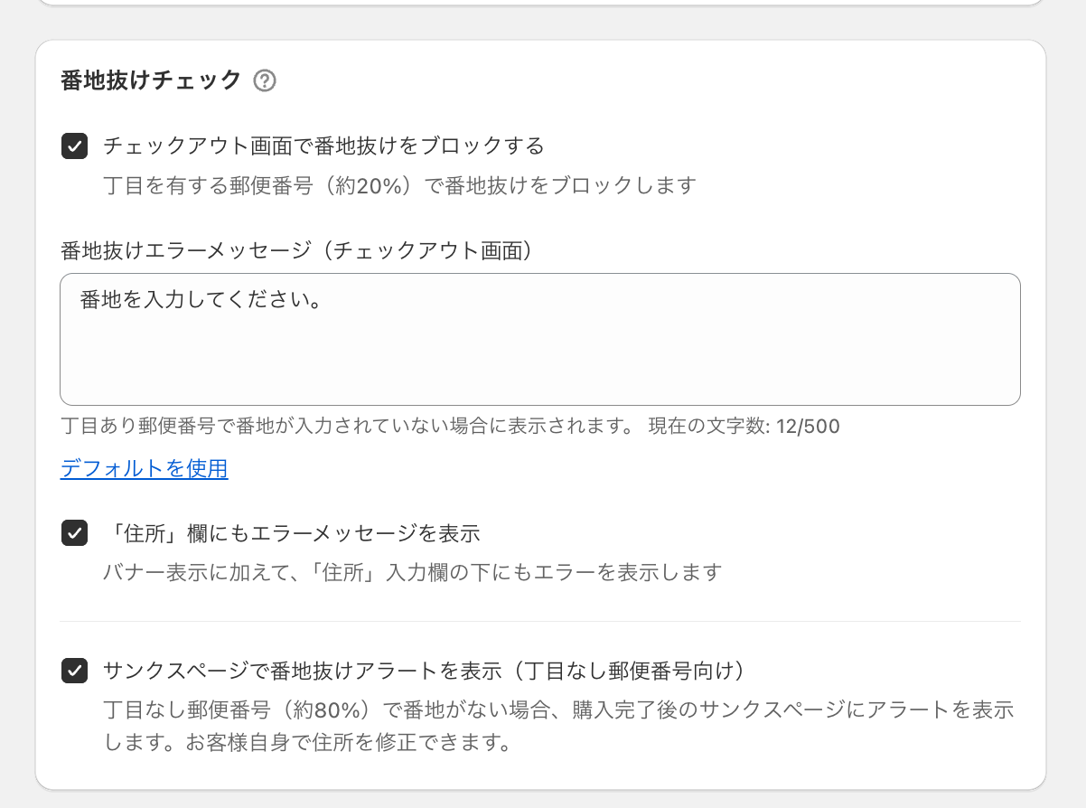The width and height of the screenshot is (1086, 808).
Task: Click the divider line above the サンクスページ option
Action: click(539, 621)
